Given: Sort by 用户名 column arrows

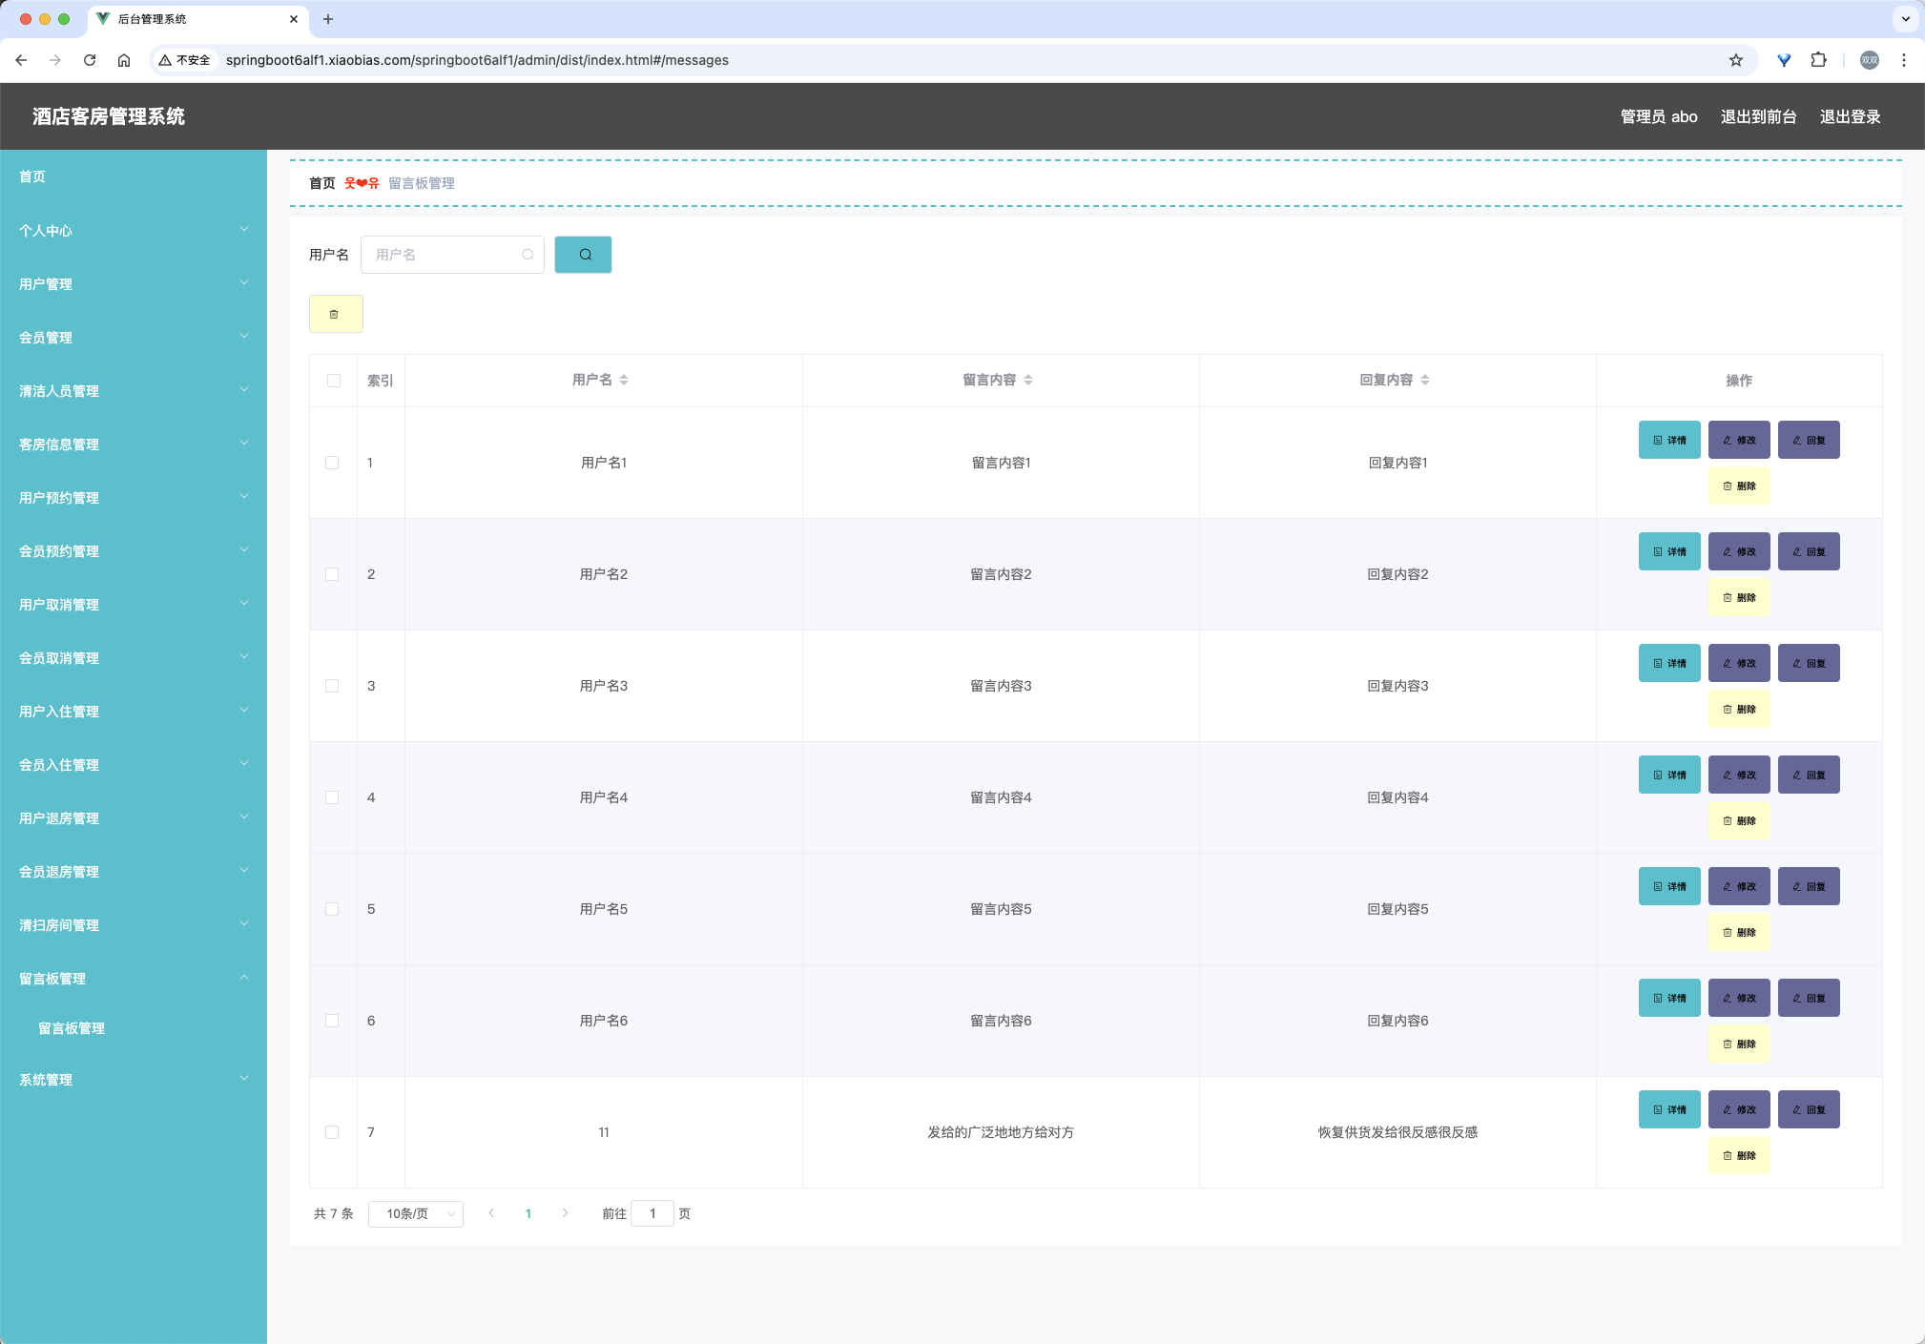Looking at the screenshot, I should (624, 380).
